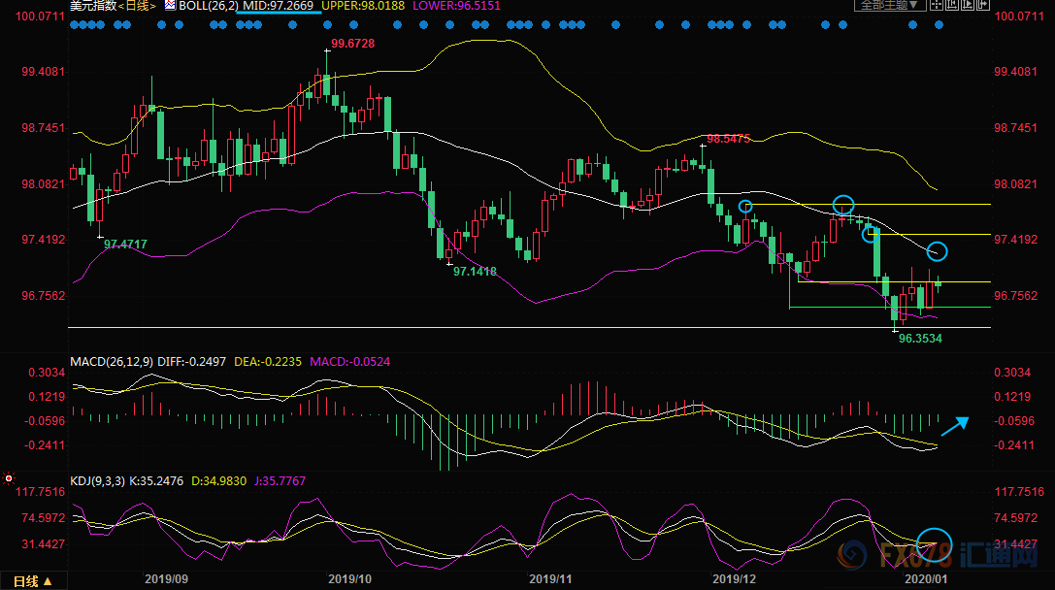Open the 全部主题 dropdown

click(887, 6)
